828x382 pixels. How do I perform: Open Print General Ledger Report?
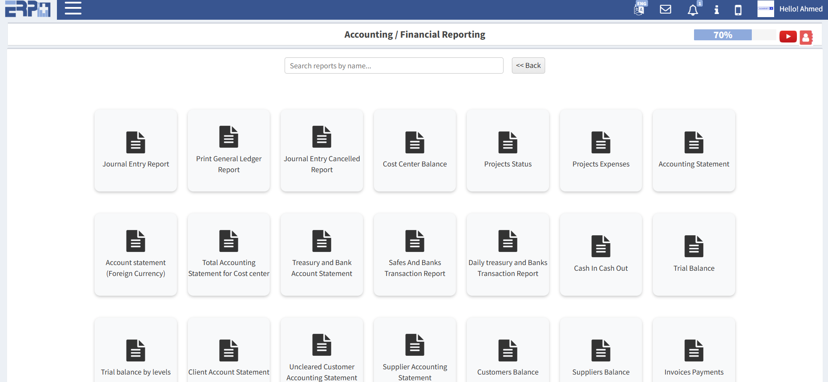tap(229, 150)
